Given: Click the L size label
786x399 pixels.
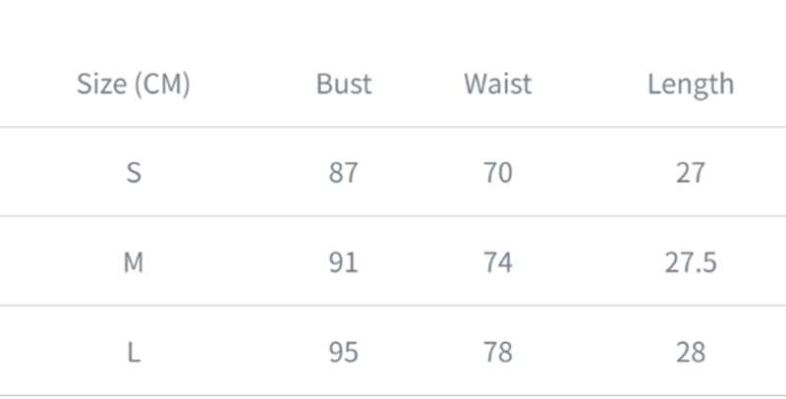Looking at the screenshot, I should (x=134, y=352).
